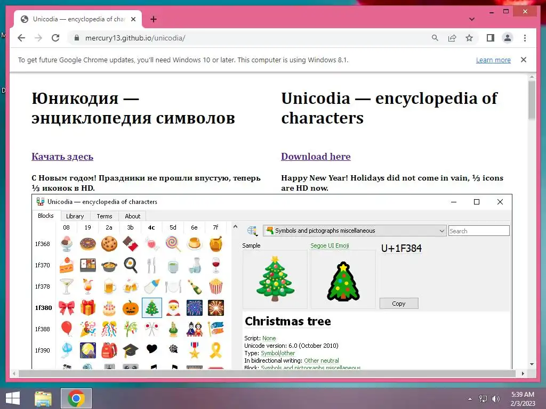Pick the party popper emoji

coord(88,329)
